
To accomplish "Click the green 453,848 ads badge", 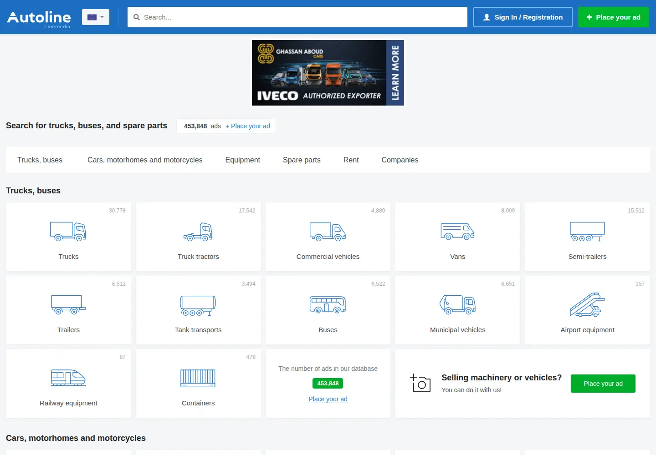I will tap(328, 384).
